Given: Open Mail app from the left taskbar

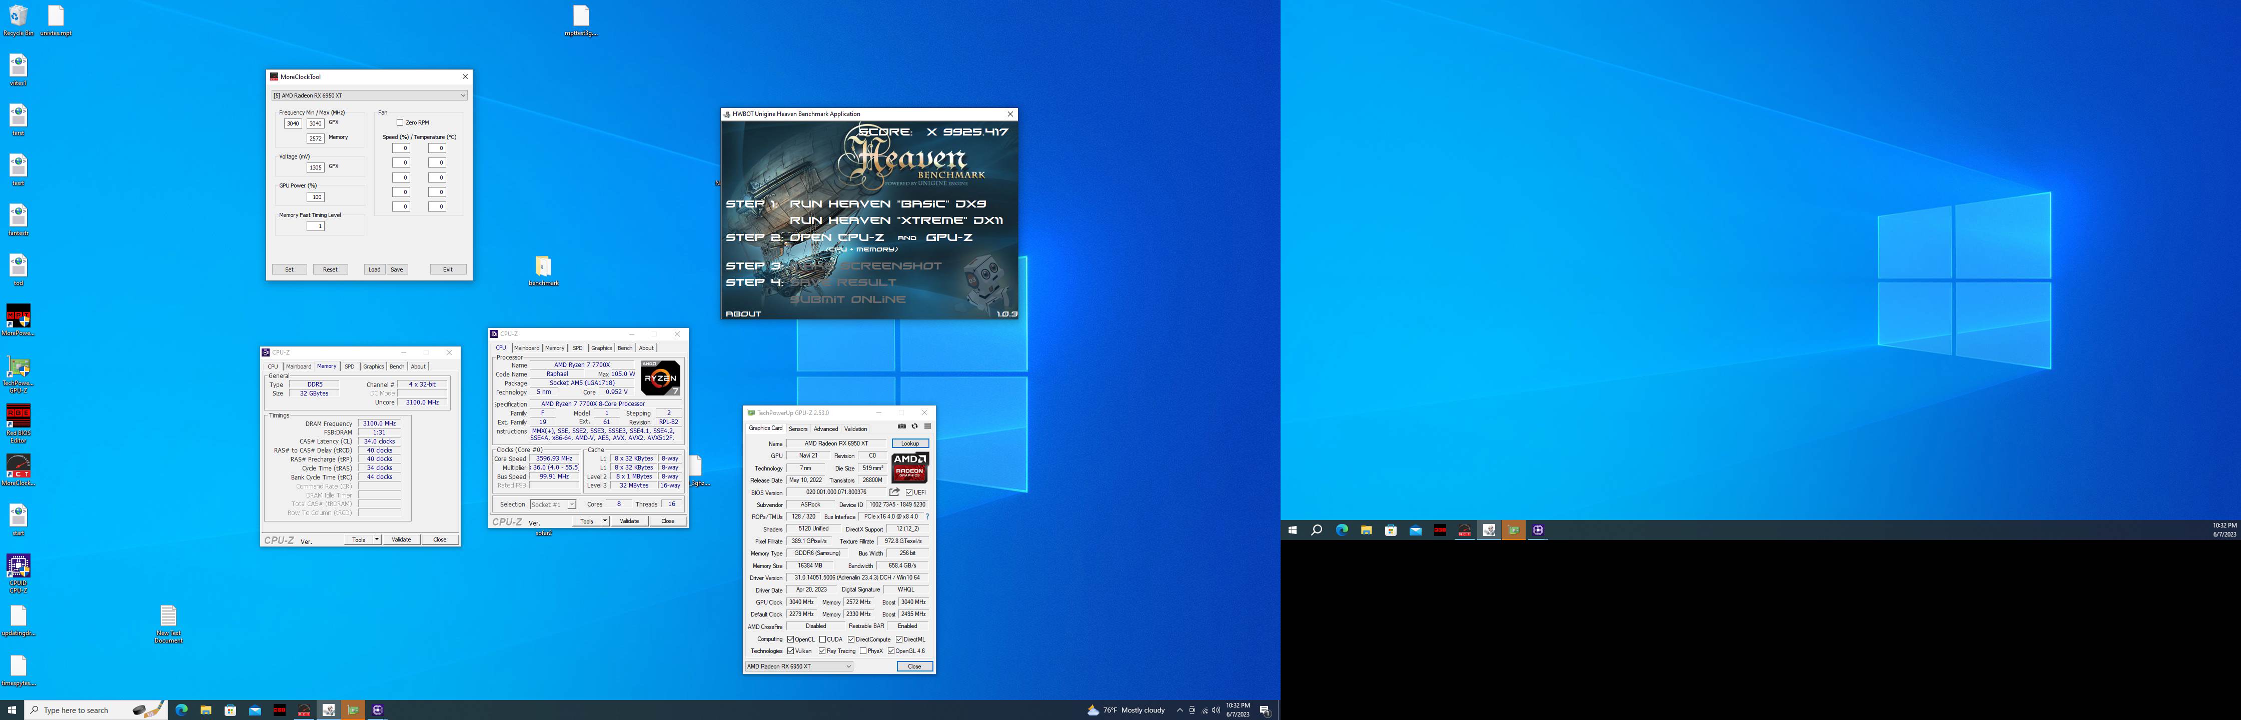Looking at the screenshot, I should 255,709.
